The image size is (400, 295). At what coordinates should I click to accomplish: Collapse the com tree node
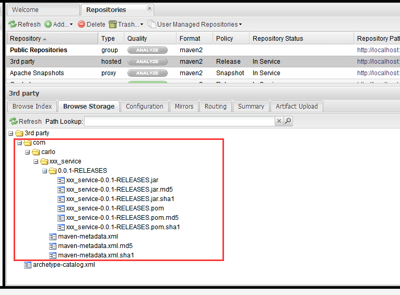[19, 143]
